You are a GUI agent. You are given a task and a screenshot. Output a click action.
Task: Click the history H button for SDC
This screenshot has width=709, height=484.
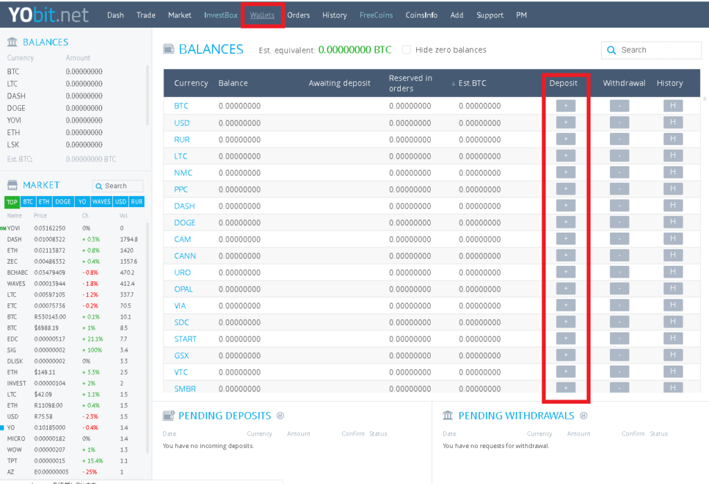pos(673,322)
